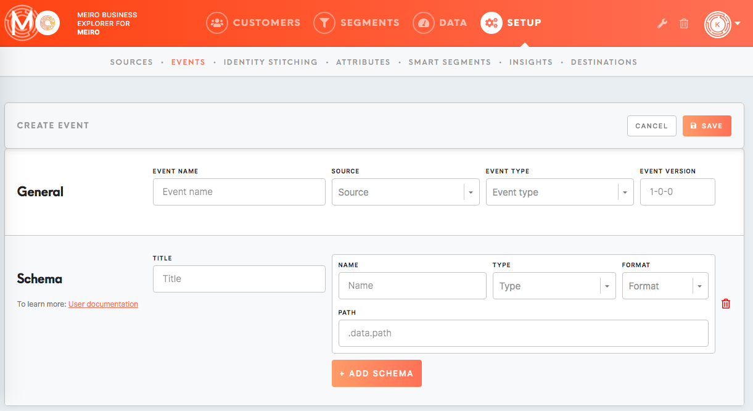The height and width of the screenshot is (411, 753).
Task: Open the schema Format dropdown
Action: click(665, 286)
